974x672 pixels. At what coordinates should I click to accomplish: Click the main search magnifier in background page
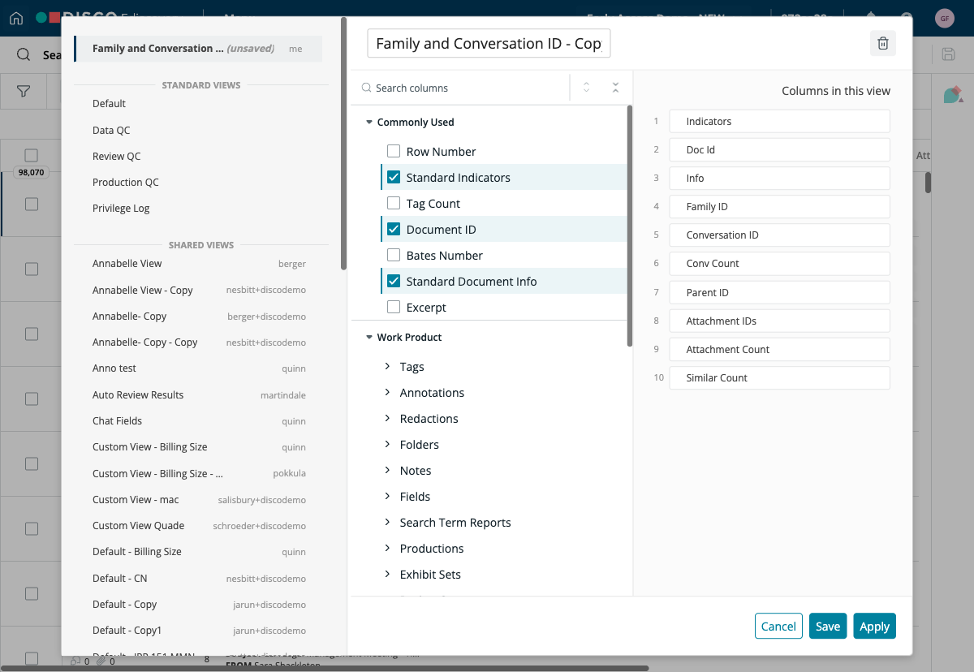pyautogui.click(x=24, y=54)
